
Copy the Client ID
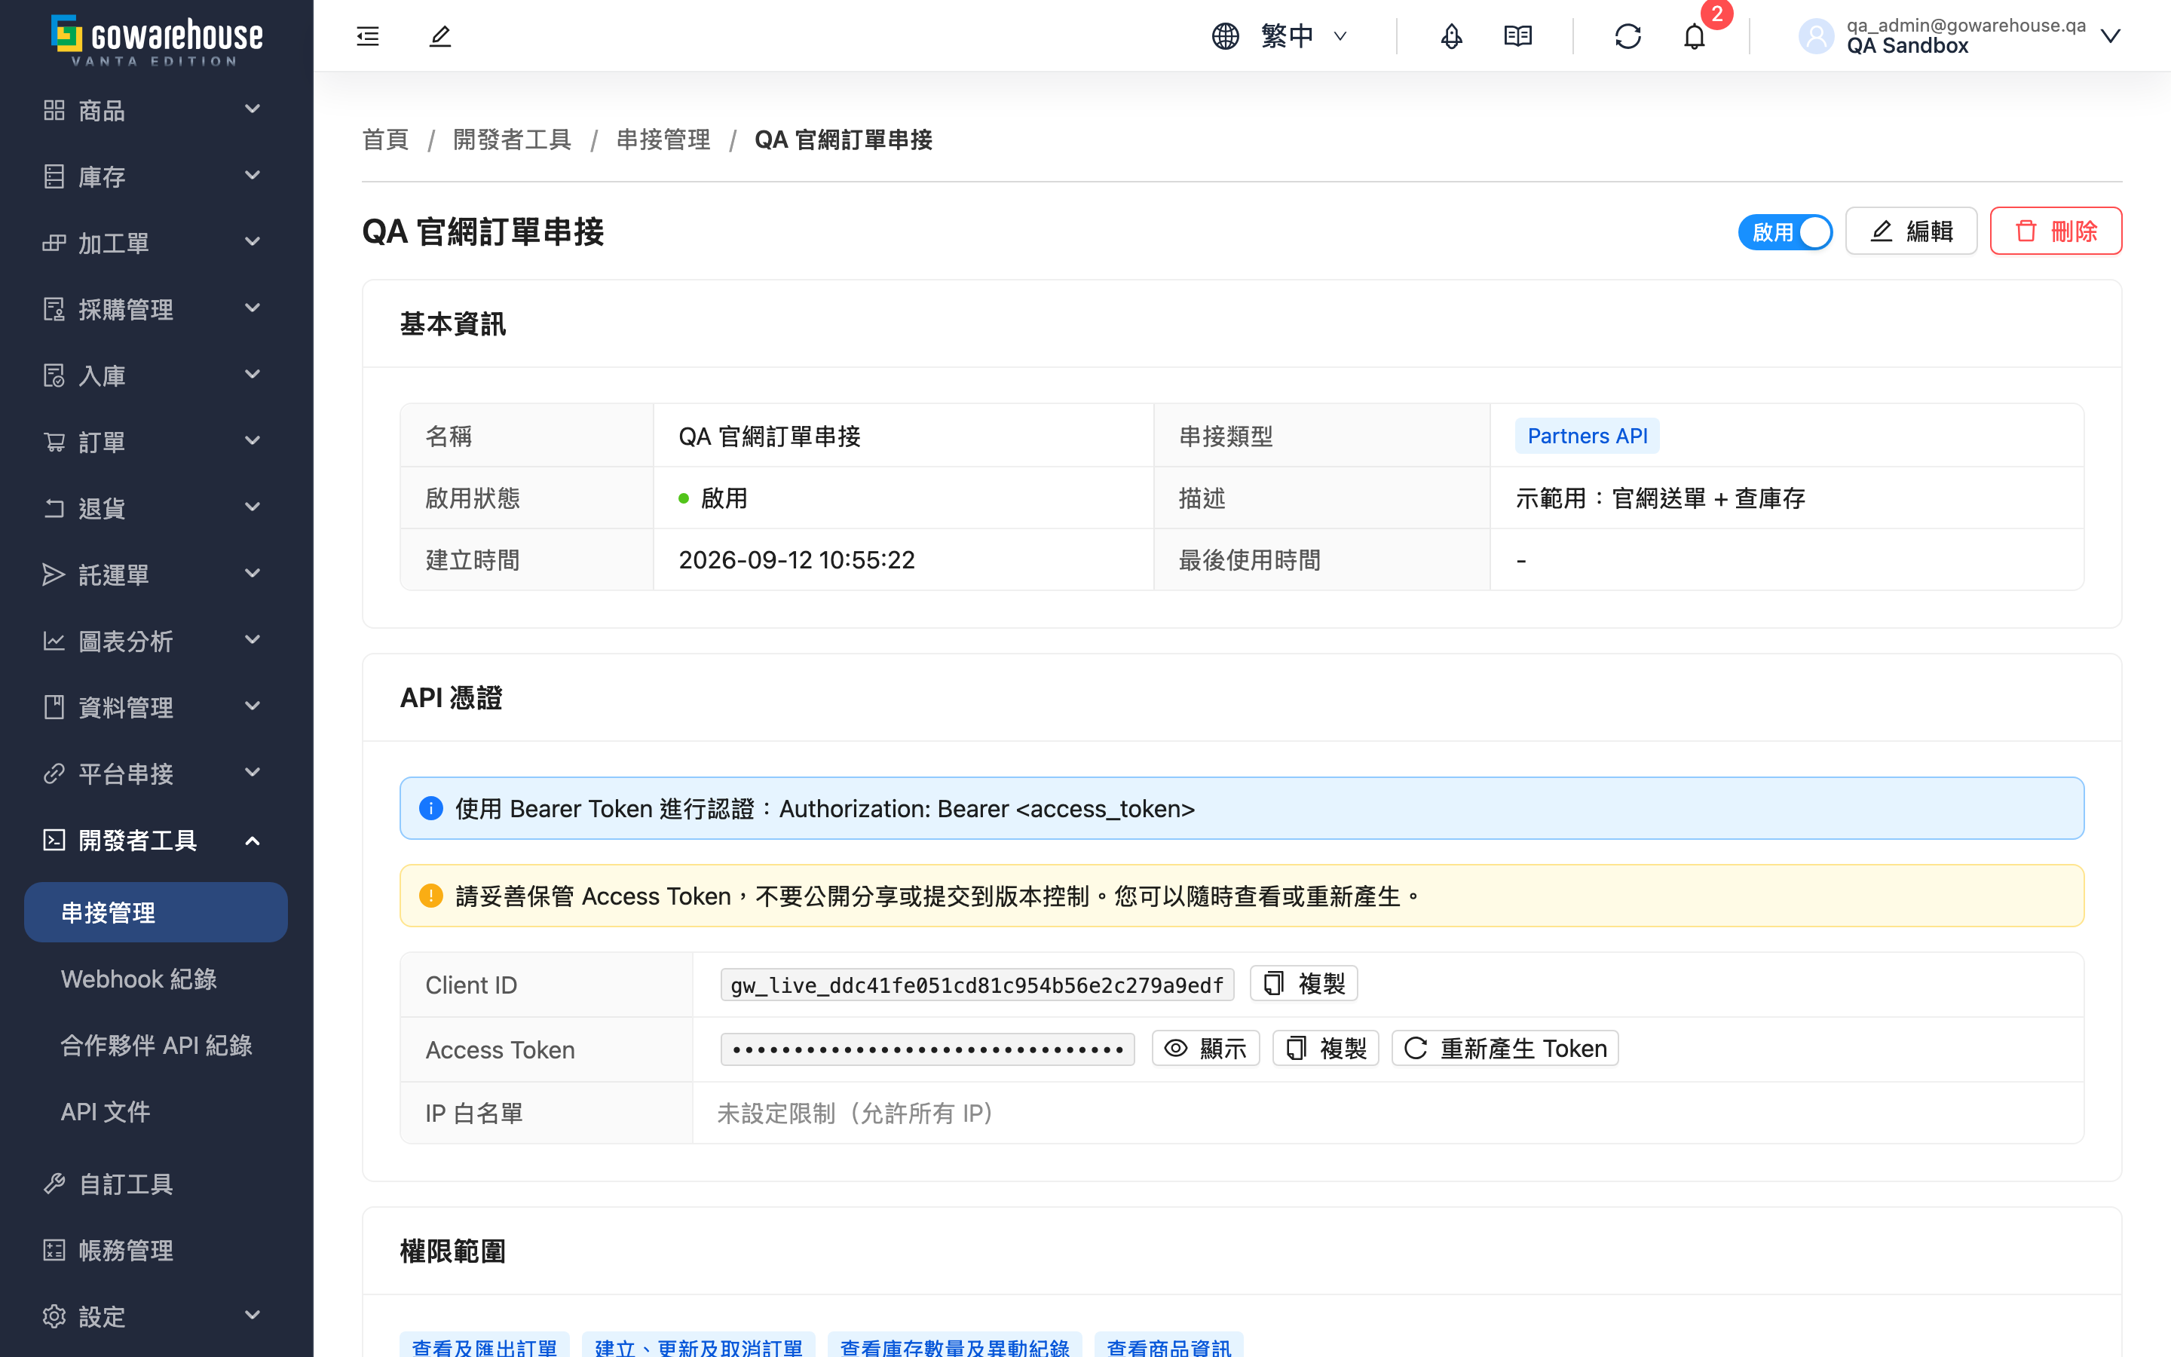(1303, 984)
